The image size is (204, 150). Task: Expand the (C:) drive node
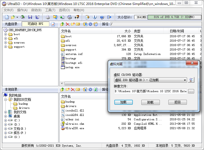pos(5,120)
